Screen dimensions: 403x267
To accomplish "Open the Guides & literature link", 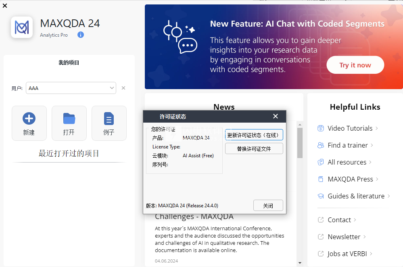I will pyautogui.click(x=356, y=196).
